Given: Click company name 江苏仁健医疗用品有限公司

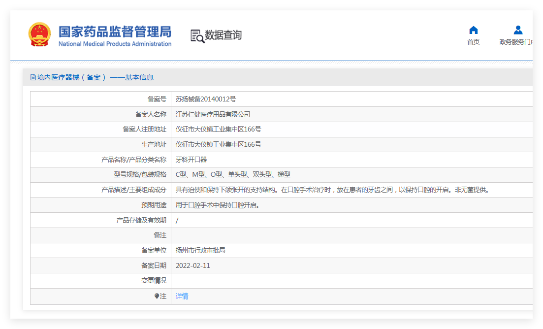Looking at the screenshot, I should point(213,114).
